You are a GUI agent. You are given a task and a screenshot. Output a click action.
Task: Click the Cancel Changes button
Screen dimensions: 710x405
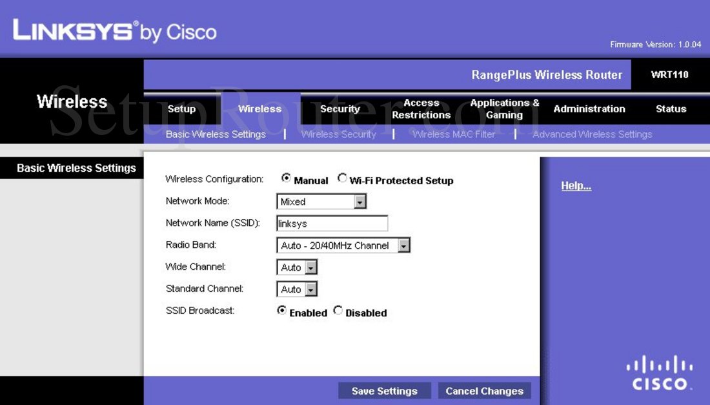(484, 391)
